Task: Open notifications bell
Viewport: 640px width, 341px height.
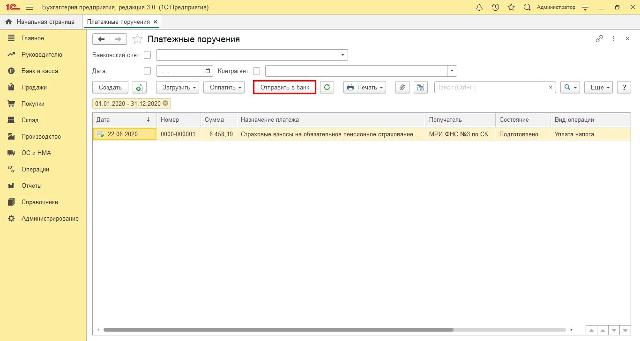Action: [x=479, y=7]
